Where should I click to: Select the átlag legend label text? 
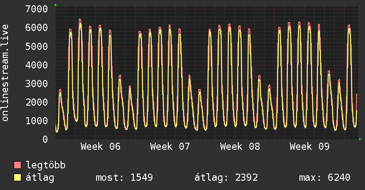pyautogui.click(x=40, y=178)
